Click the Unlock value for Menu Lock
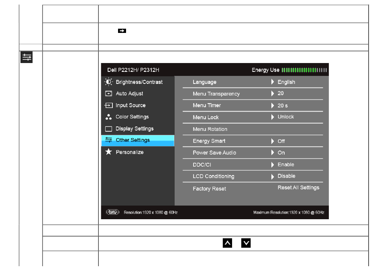The image size is (383, 271). [285, 117]
